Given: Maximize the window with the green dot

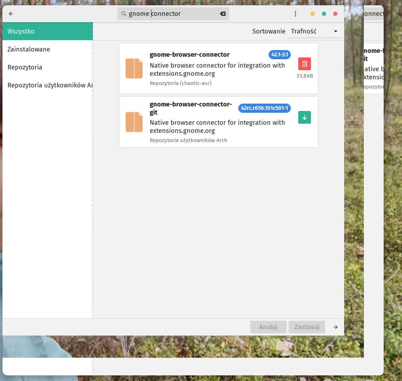Looking at the screenshot, I should 324,14.
